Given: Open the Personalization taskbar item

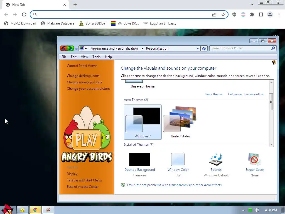Looking at the screenshot, I should 48,210.
